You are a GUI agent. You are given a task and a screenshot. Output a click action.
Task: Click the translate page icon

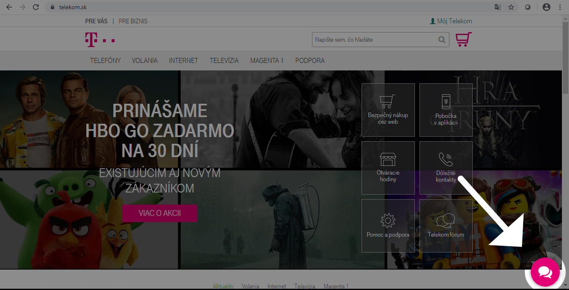[x=498, y=7]
